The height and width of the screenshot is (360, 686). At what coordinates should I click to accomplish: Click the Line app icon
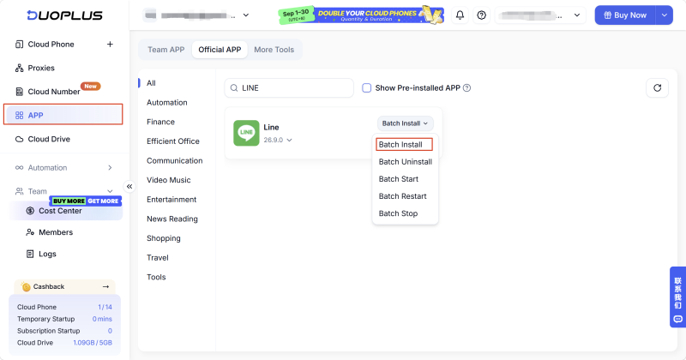(x=246, y=133)
